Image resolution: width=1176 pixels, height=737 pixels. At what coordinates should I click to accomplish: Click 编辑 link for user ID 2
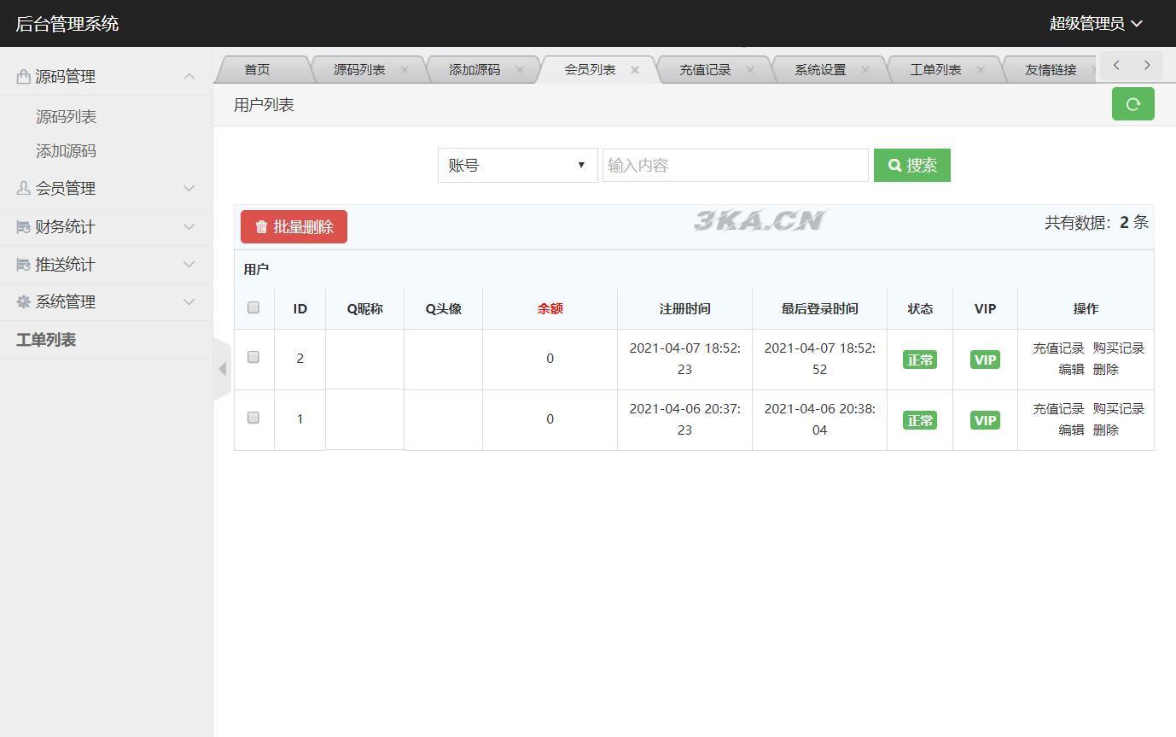(1071, 370)
